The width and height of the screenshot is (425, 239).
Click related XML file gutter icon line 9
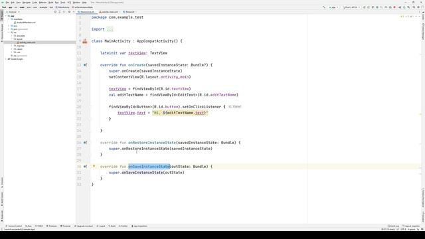tap(85, 41)
